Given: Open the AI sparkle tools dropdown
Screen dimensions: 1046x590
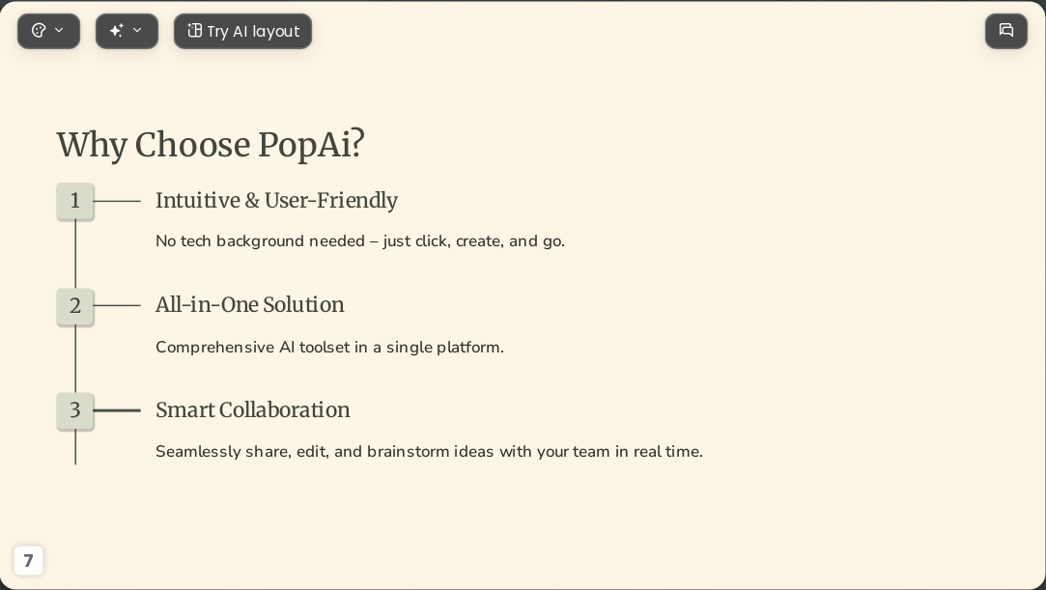Looking at the screenshot, I should click(x=127, y=31).
